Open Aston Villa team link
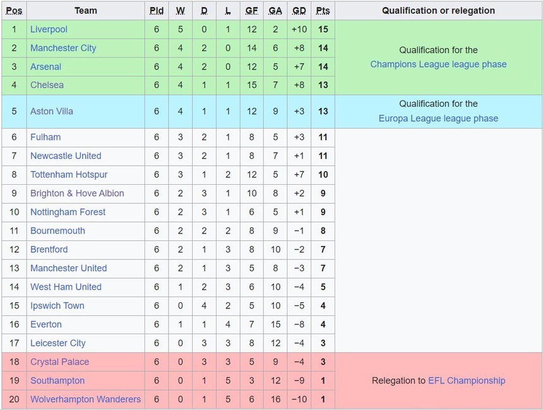 click(52, 111)
